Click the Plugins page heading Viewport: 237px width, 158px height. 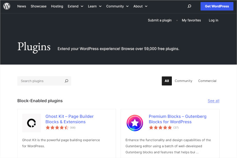(34, 47)
